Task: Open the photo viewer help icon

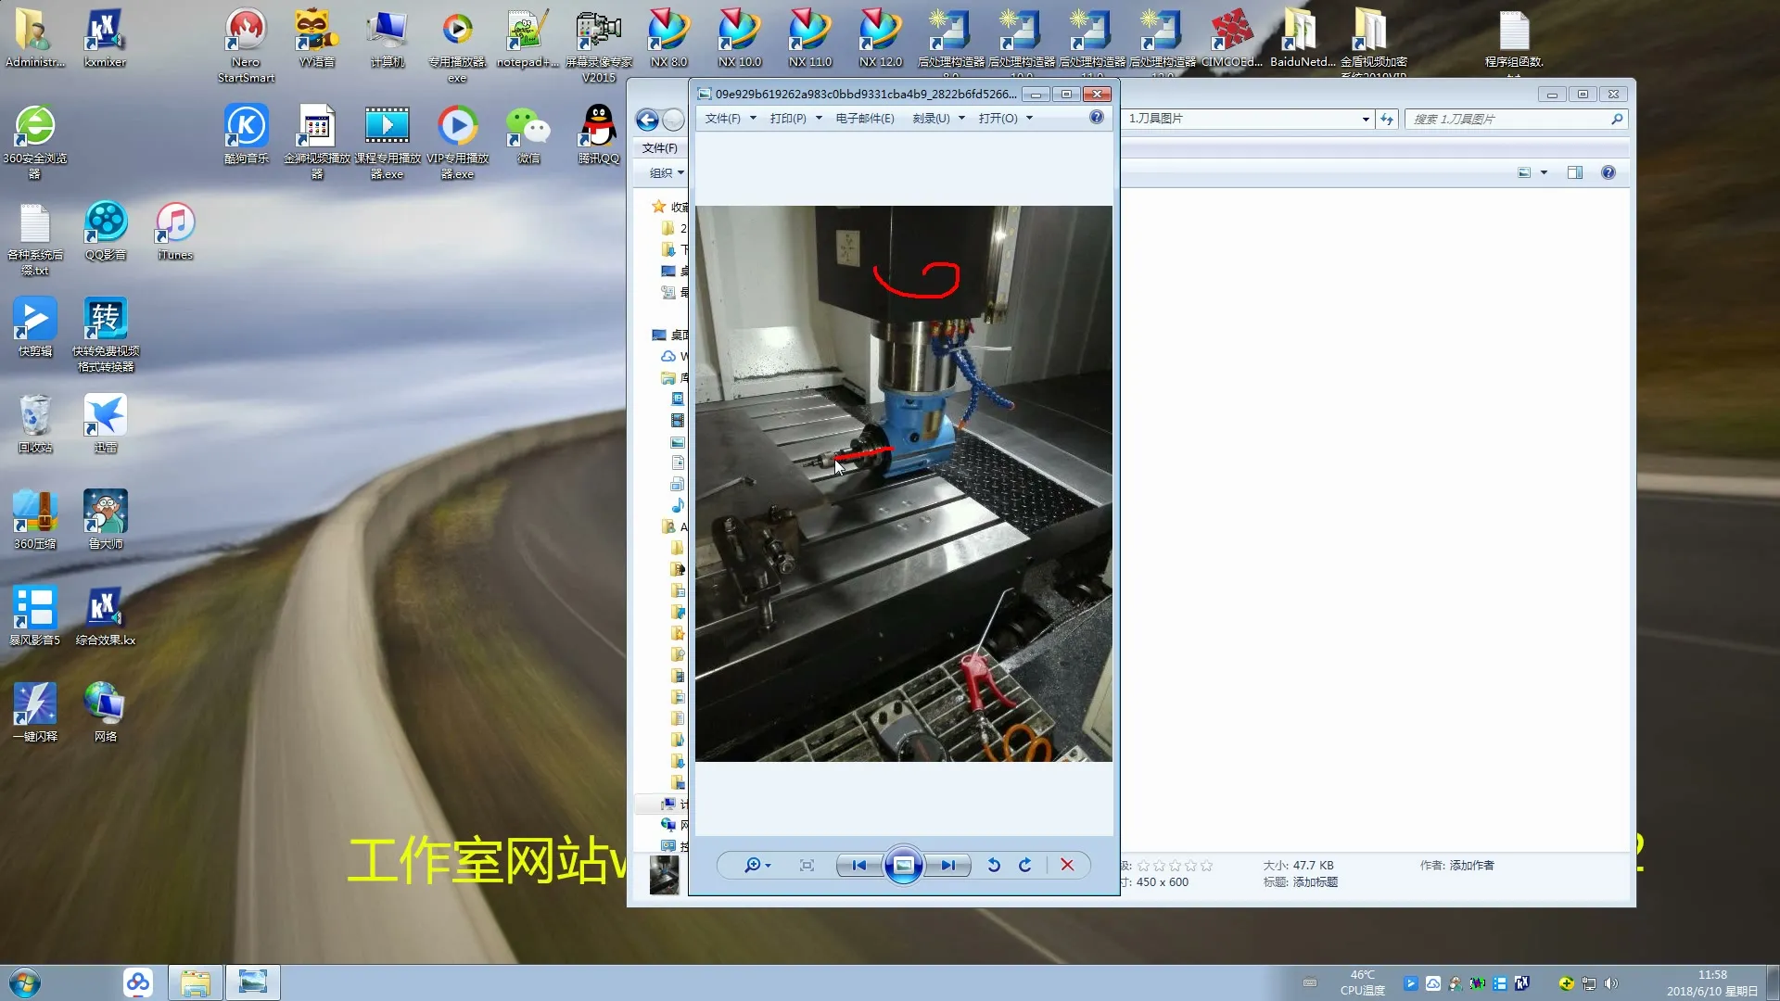Action: pos(1097,118)
